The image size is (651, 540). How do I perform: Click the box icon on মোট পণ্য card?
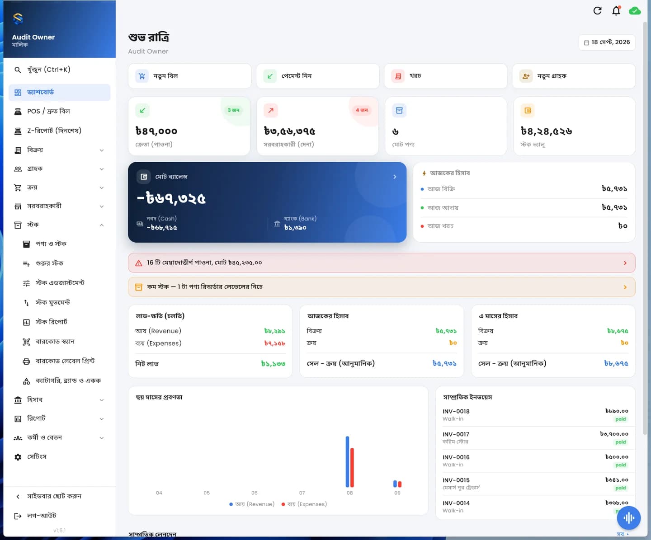click(399, 110)
